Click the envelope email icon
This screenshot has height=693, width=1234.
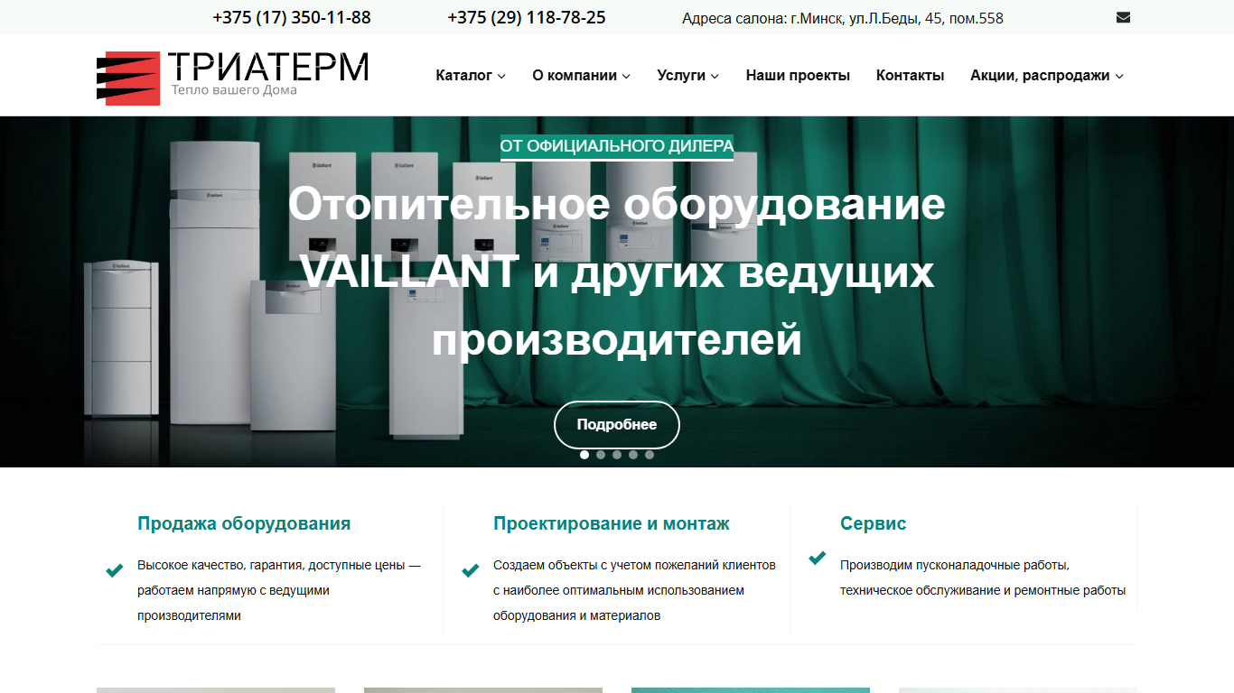coord(1123,17)
